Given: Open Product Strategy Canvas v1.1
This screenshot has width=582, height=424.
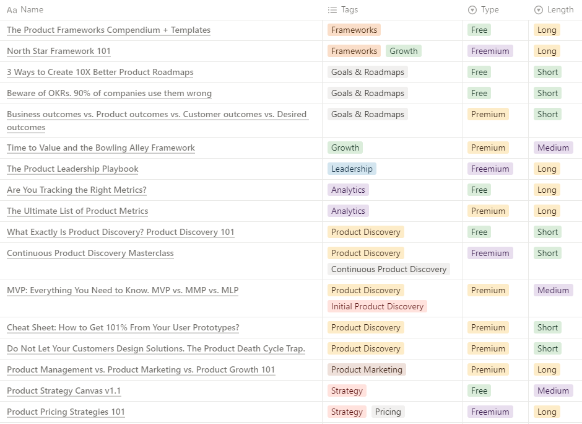Looking at the screenshot, I should [64, 391].
